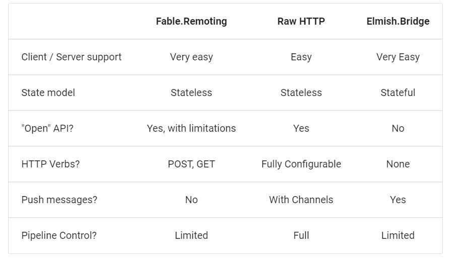Select the Client / Server support row label
This screenshot has width=466, height=267.
coord(72,57)
